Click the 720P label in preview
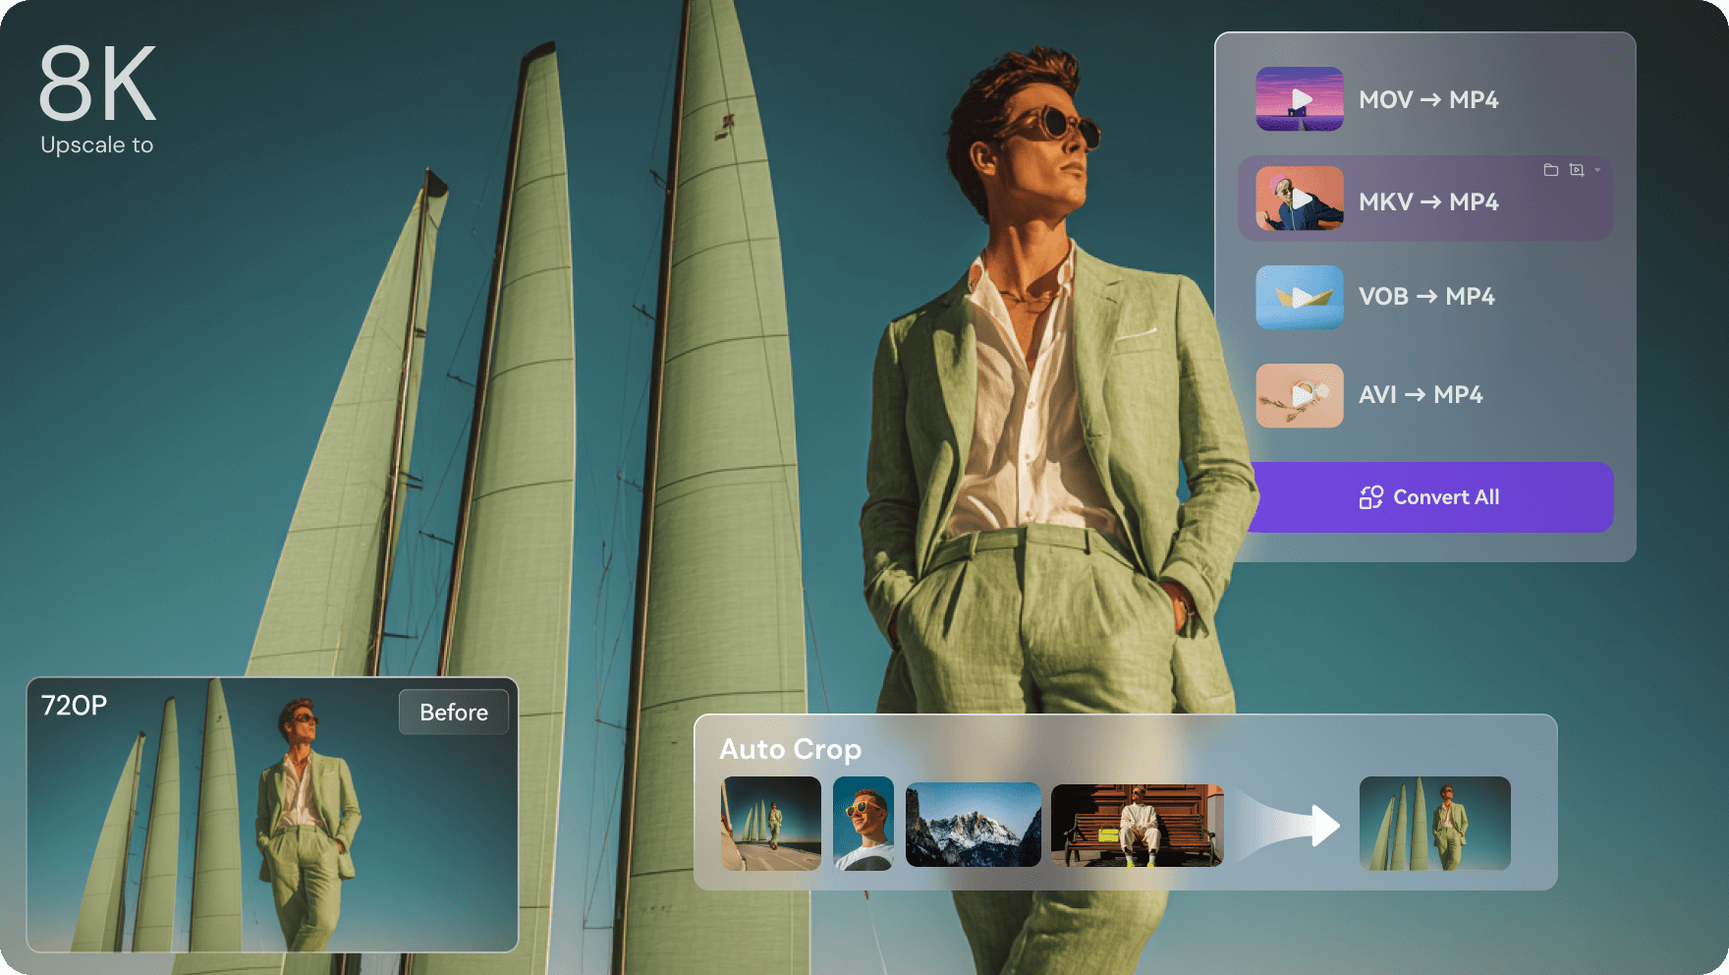 pos(74,706)
